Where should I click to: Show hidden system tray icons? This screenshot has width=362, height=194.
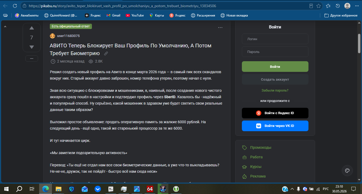coord(292,189)
